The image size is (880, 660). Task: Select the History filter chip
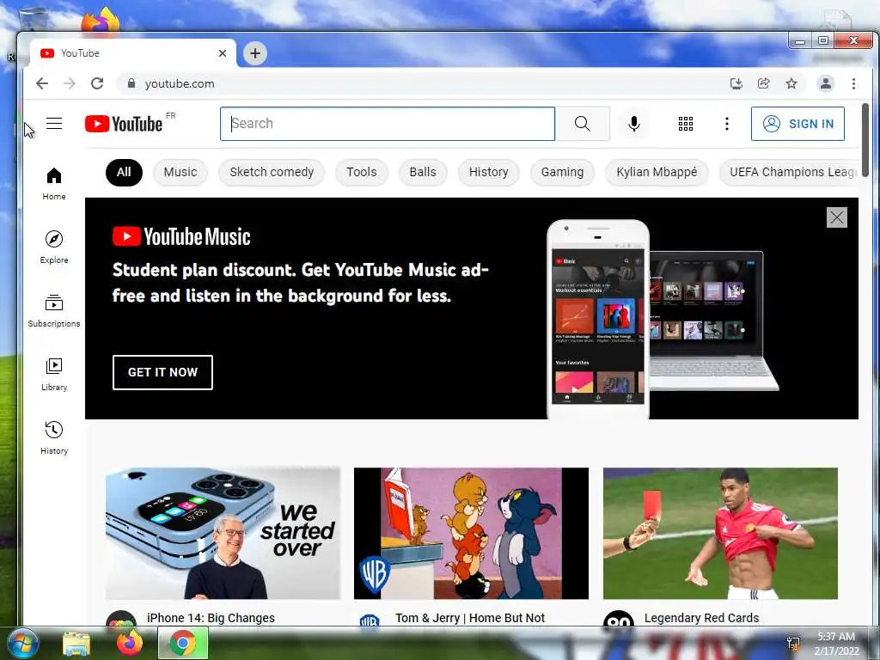pos(489,172)
